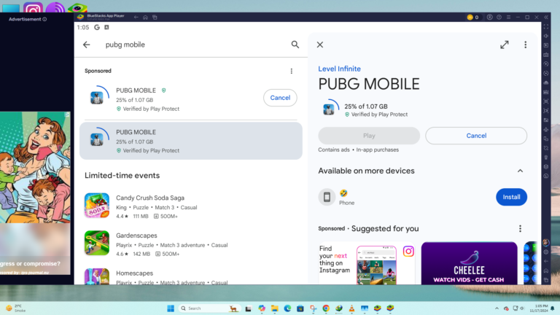Install PUBG MOBILE on Phone device
The image size is (560, 315).
tap(511, 197)
